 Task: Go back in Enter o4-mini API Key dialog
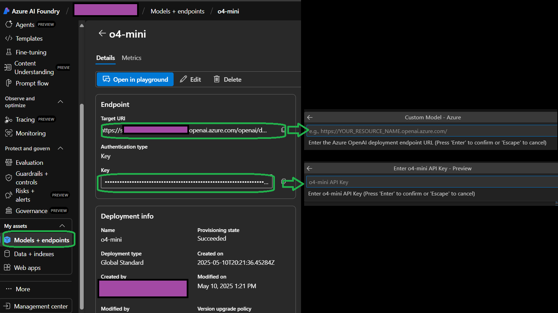point(309,168)
